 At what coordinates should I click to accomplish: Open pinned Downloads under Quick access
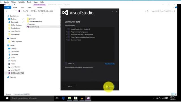click(13, 22)
